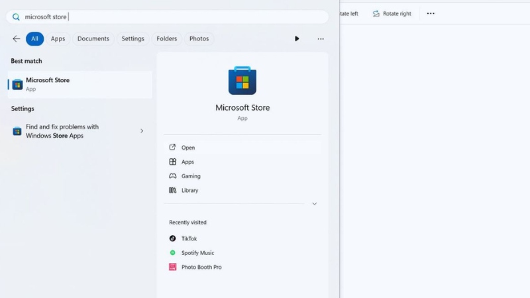Select the Settings filter tab
Image resolution: width=530 pixels, height=298 pixels.
tap(132, 39)
